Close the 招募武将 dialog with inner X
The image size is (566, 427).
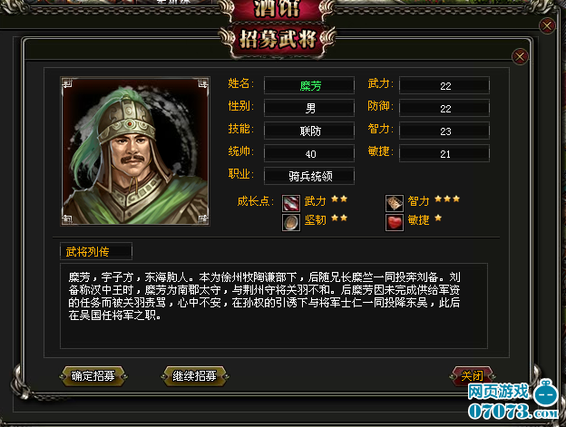point(520,56)
